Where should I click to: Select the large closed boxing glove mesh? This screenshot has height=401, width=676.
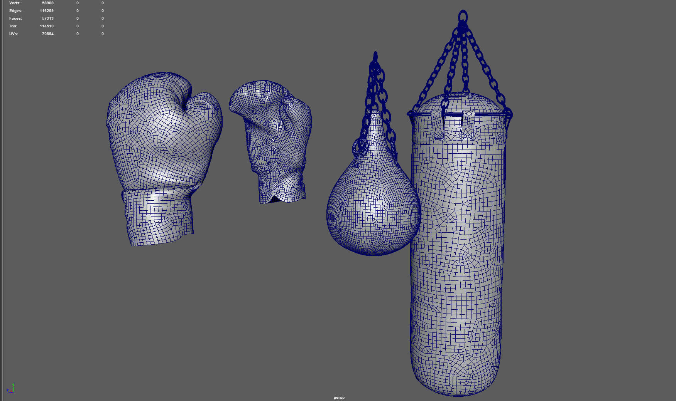(164, 158)
